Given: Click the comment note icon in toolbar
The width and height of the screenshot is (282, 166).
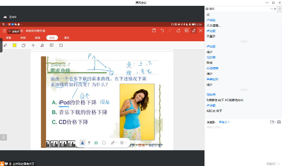Looking at the screenshot, I should click(52, 45).
